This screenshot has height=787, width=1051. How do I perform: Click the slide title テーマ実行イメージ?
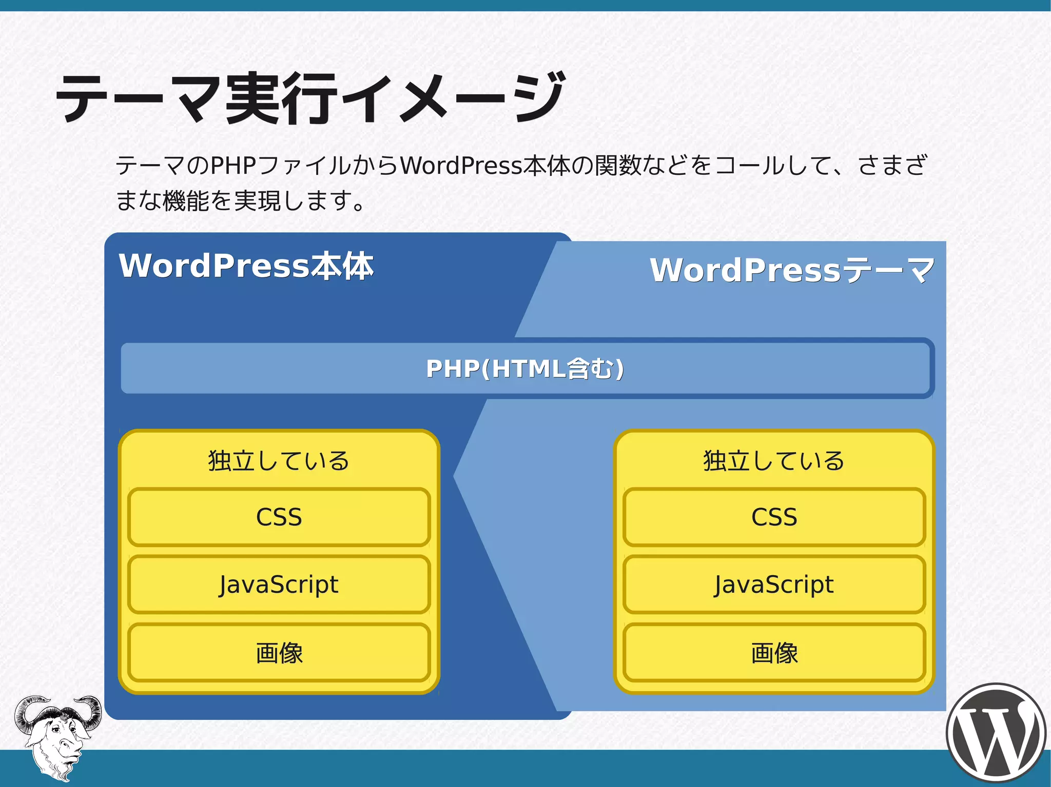[311, 97]
